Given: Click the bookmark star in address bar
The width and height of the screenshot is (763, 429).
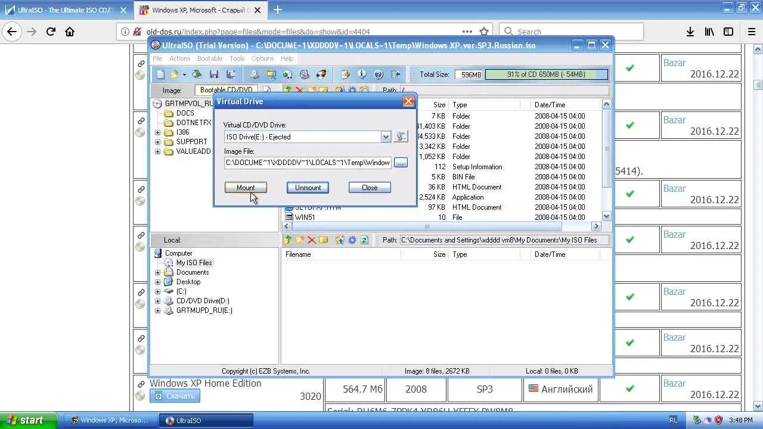Looking at the screenshot, I should click(x=484, y=32).
